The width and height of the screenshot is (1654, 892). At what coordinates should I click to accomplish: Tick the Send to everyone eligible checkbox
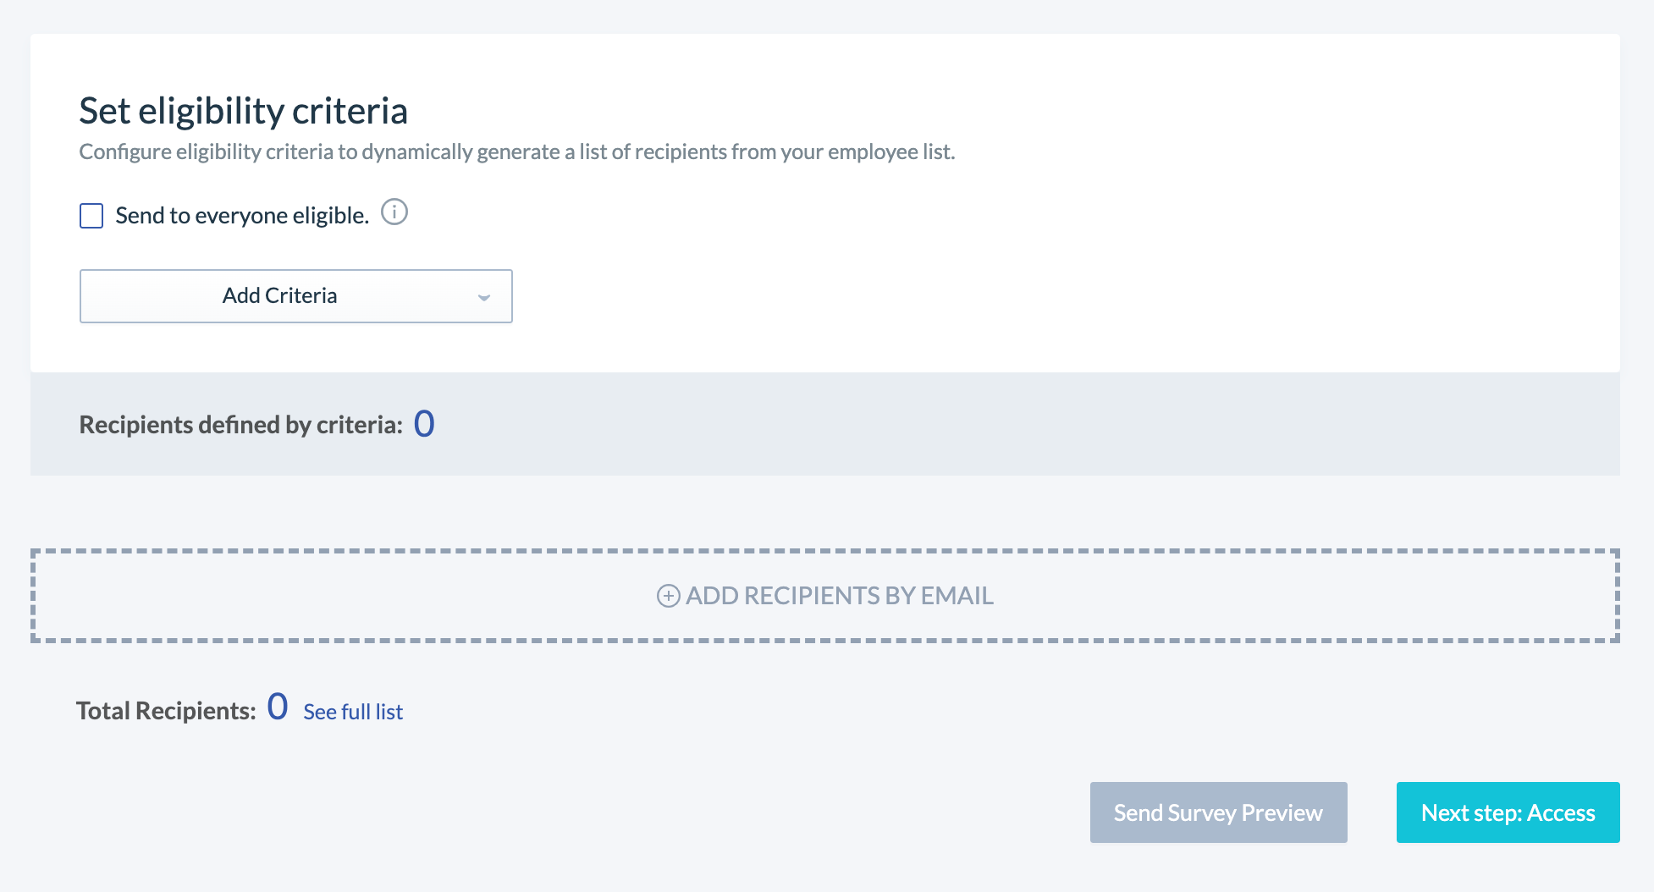pos(91,216)
